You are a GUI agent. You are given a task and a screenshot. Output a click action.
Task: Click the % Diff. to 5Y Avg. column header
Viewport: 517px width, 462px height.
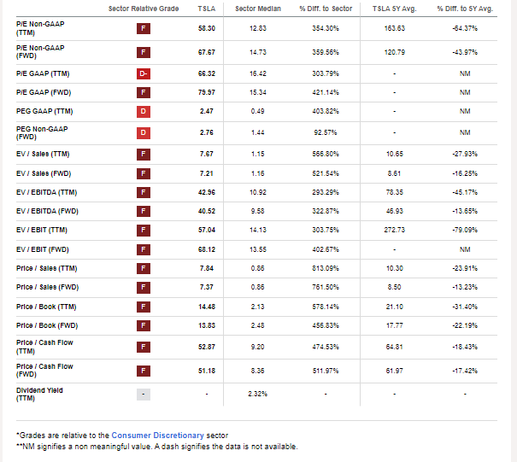(465, 9)
